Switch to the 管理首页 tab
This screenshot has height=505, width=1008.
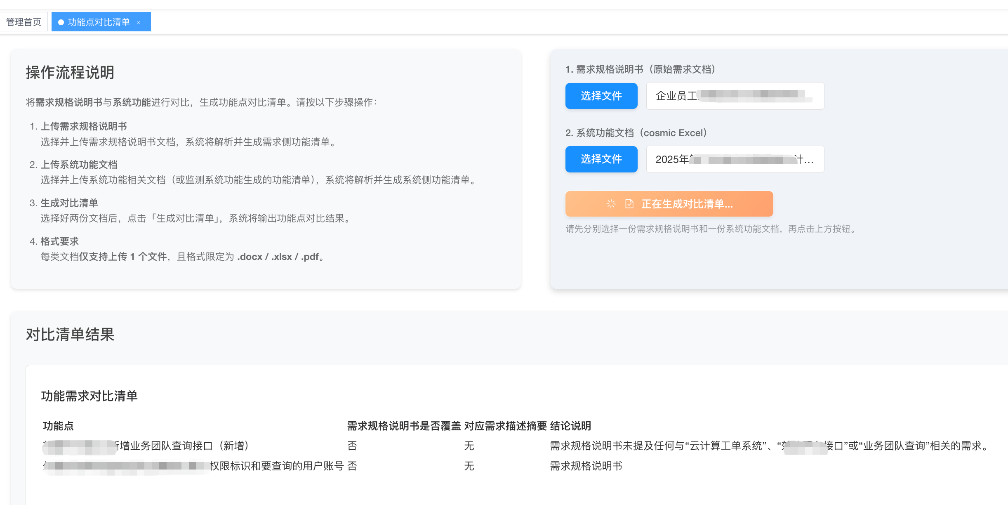click(x=24, y=22)
